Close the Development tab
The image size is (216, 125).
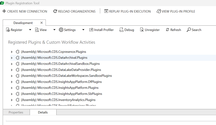pyautogui.click(x=42, y=23)
